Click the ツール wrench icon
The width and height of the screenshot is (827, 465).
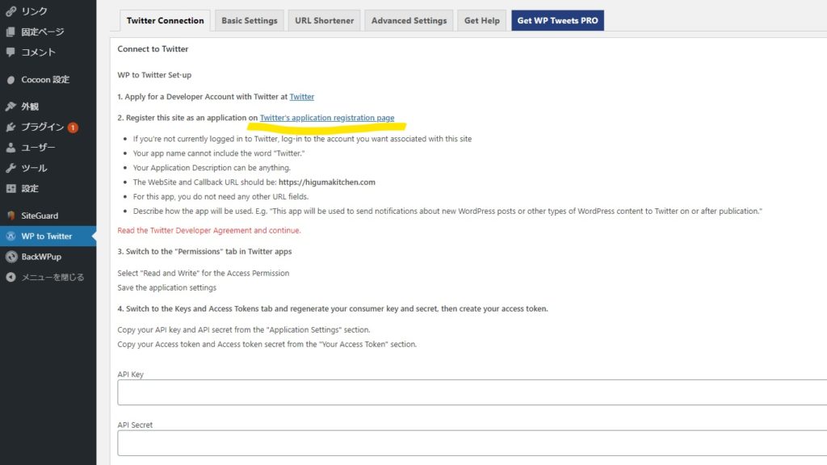click(x=10, y=168)
